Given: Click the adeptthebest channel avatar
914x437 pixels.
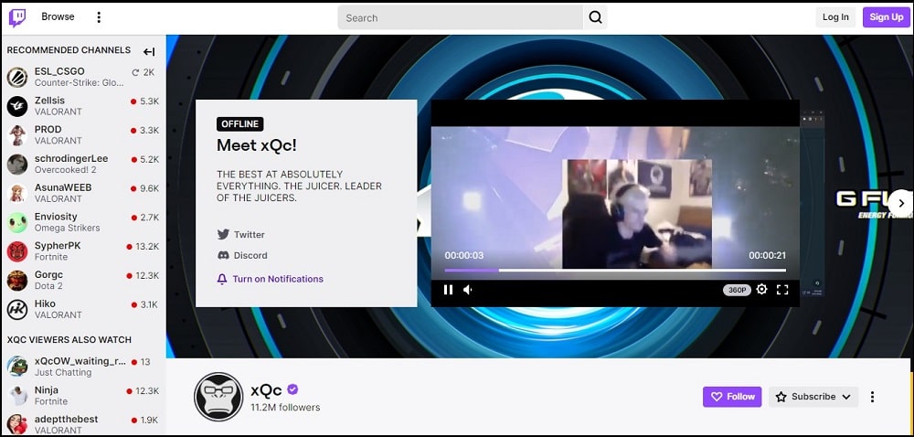Looking at the screenshot, I should (x=17, y=424).
